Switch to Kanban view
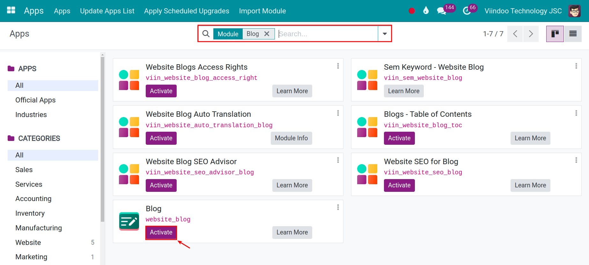 (x=555, y=34)
